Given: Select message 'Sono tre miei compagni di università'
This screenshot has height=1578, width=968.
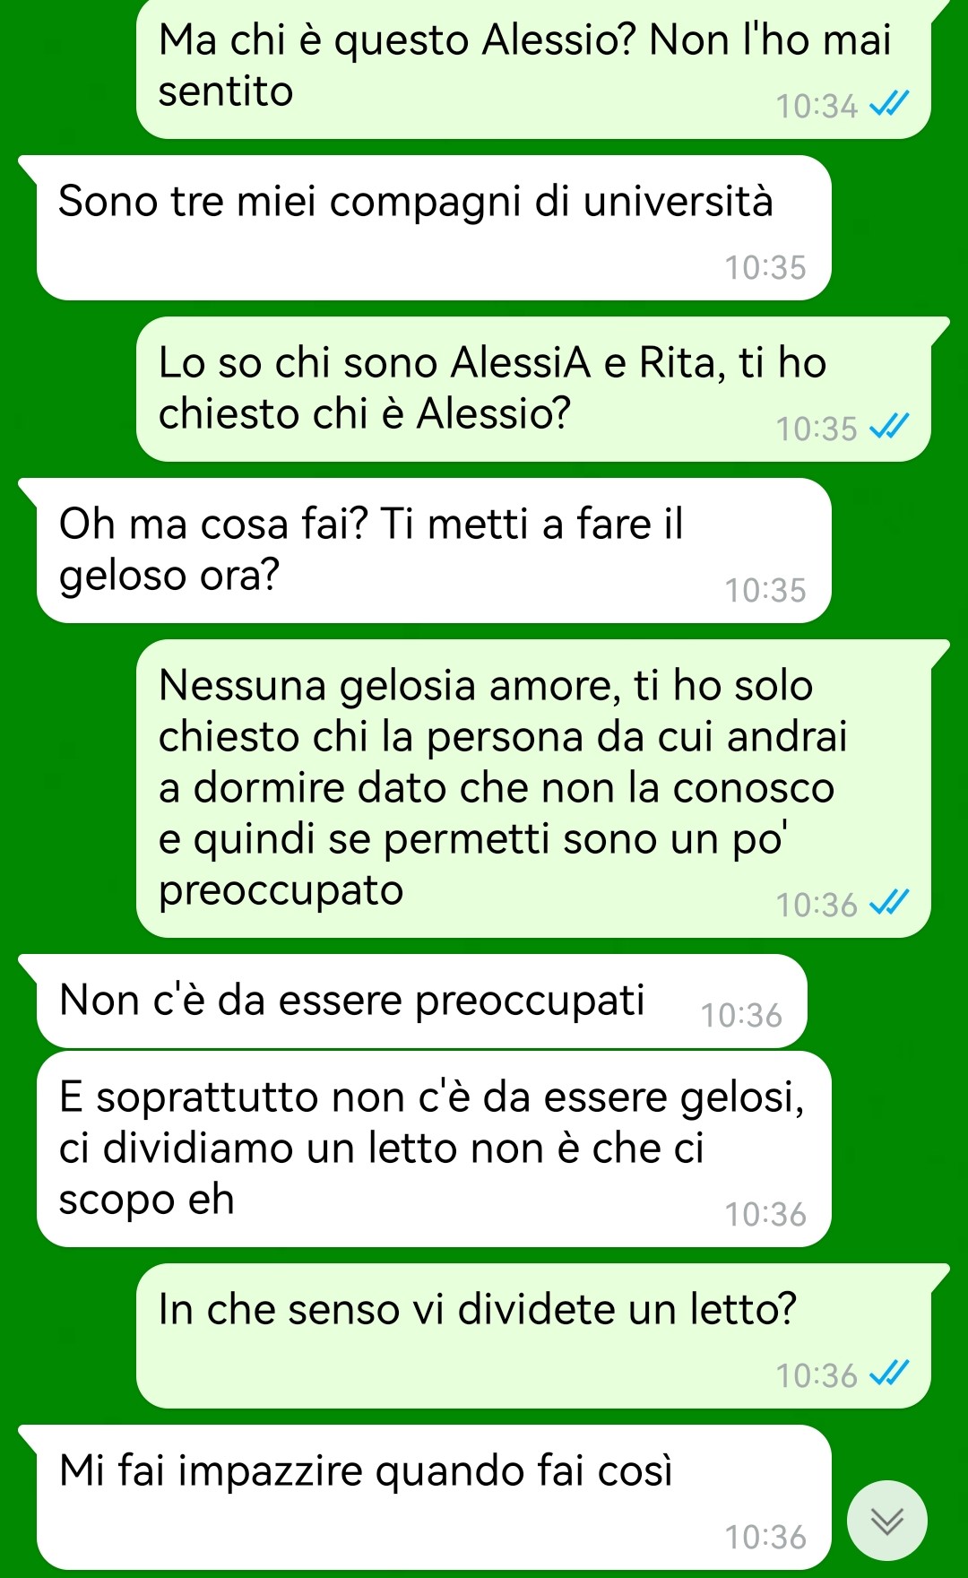Looking at the screenshot, I should (x=434, y=228).
